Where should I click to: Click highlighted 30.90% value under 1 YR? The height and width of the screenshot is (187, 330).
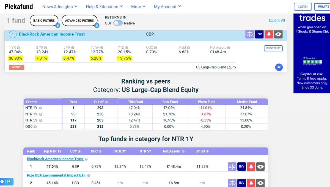point(16,58)
